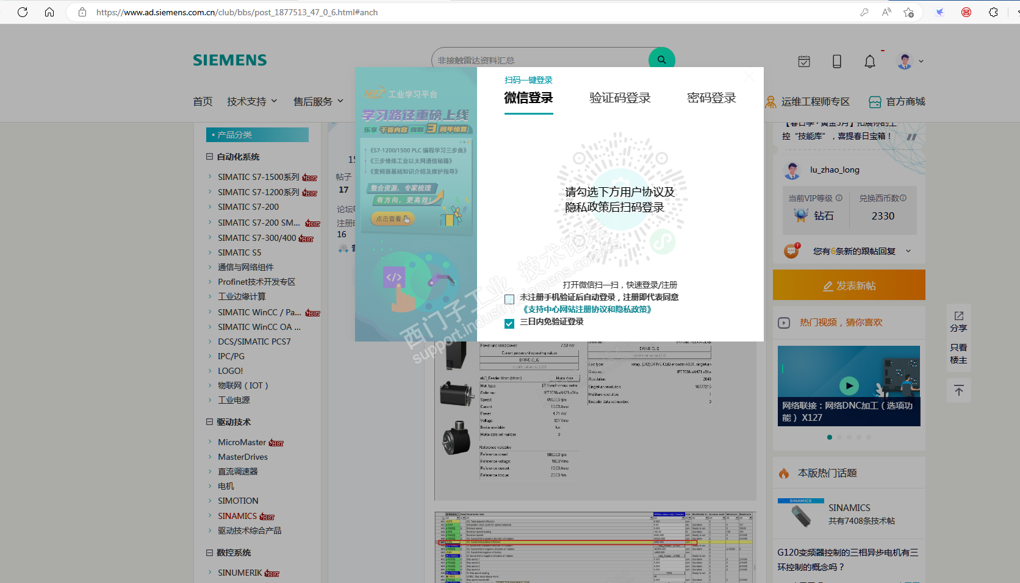This screenshot has height=583, width=1020.
Task: Click the 运维工程师专区 engineer icon
Action: tap(771, 102)
